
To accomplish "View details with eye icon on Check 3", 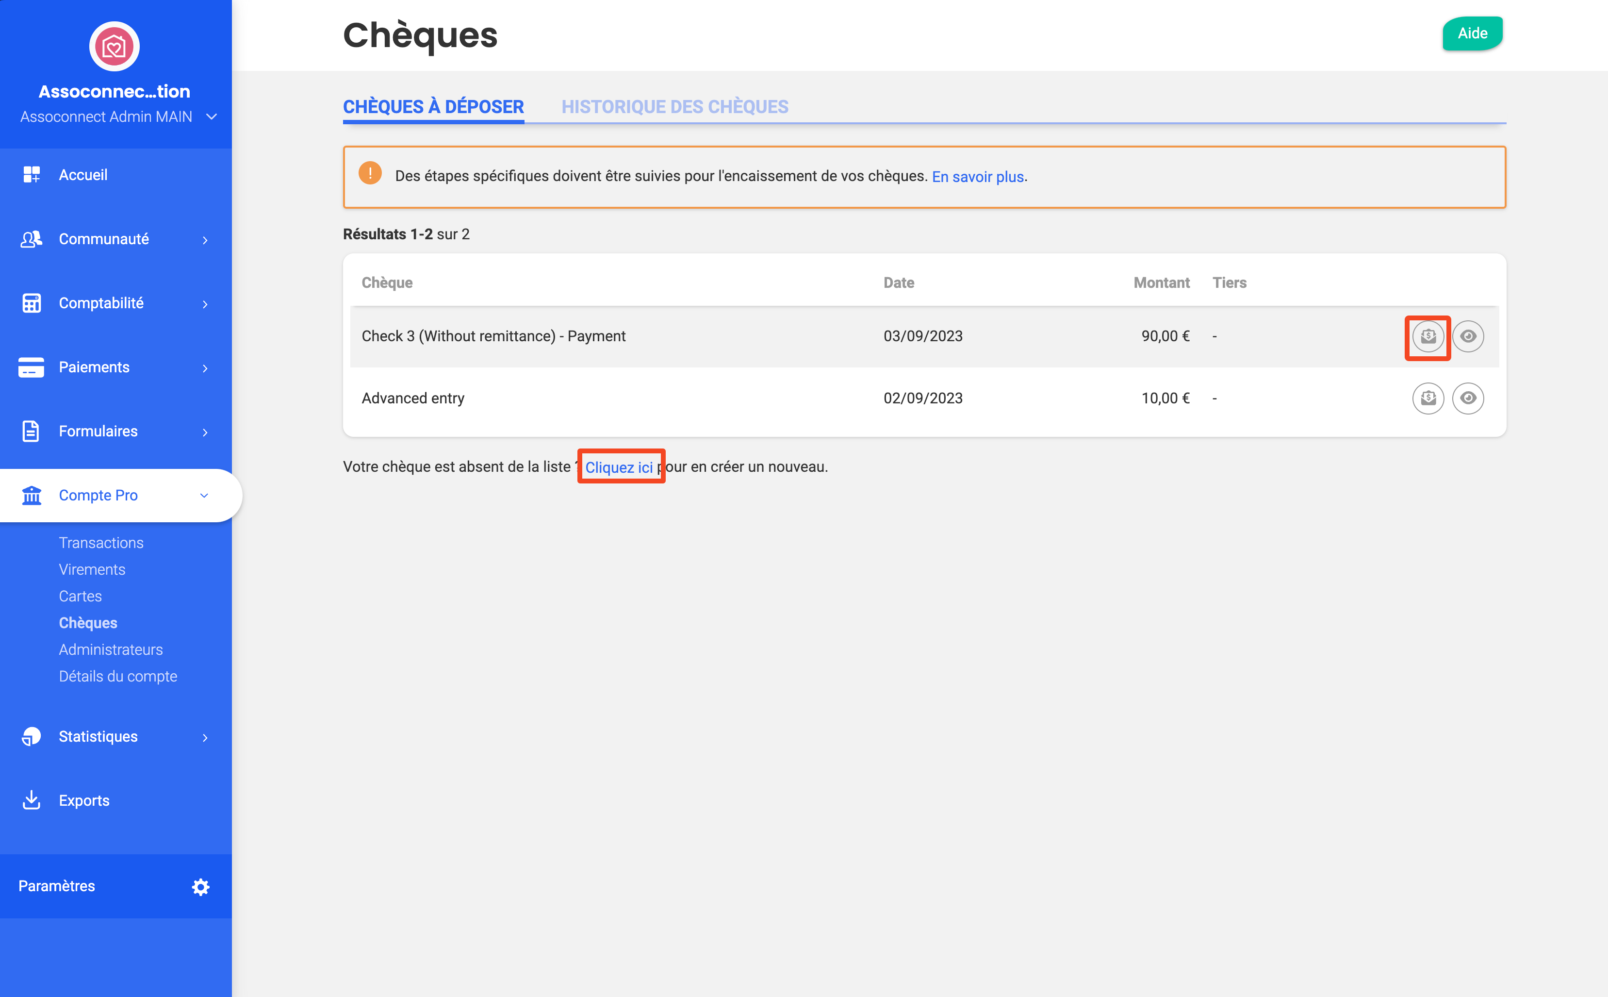I will pos(1468,336).
